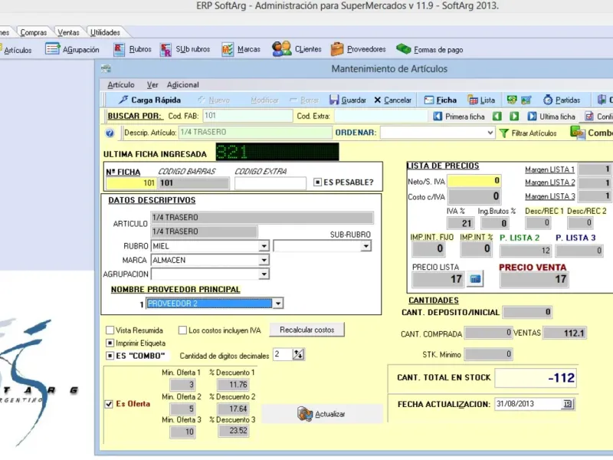The image size is (613, 460).
Task: Open the RUBRO dropdown showing MIEL
Action: [x=264, y=246]
